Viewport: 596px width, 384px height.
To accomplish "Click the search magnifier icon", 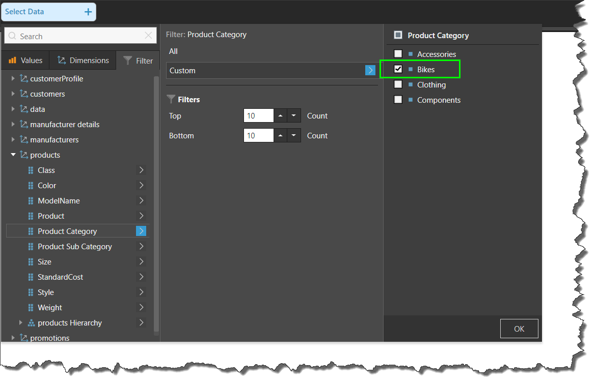I will click(13, 36).
